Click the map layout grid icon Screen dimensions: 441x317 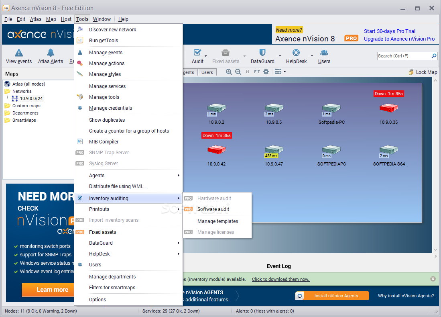pyautogui.click(x=278, y=72)
